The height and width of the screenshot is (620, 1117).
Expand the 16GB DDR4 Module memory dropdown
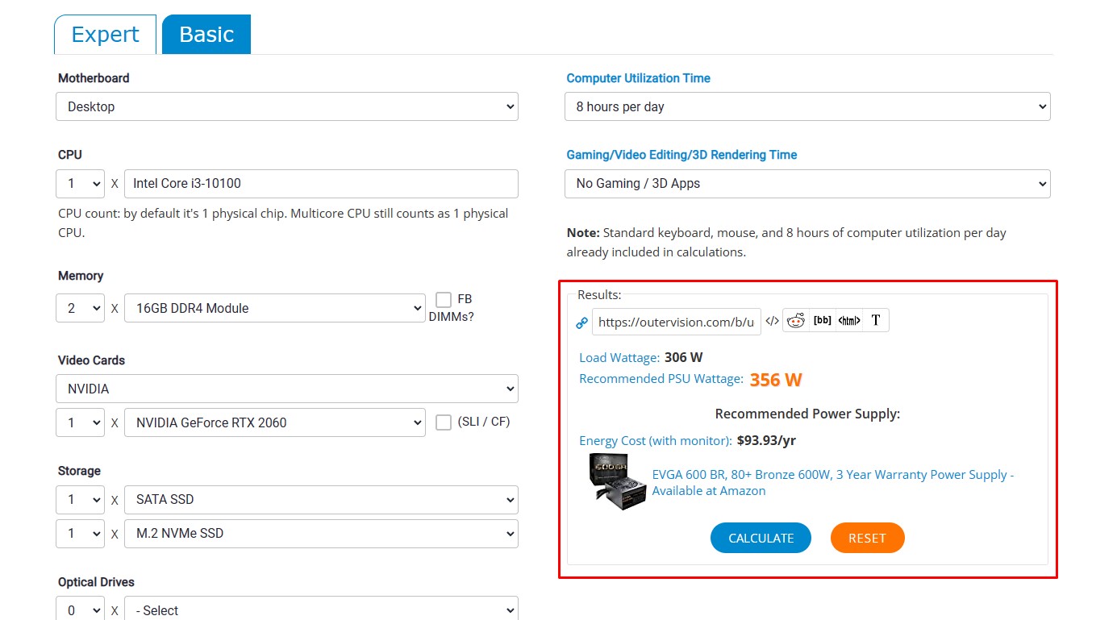tap(274, 308)
